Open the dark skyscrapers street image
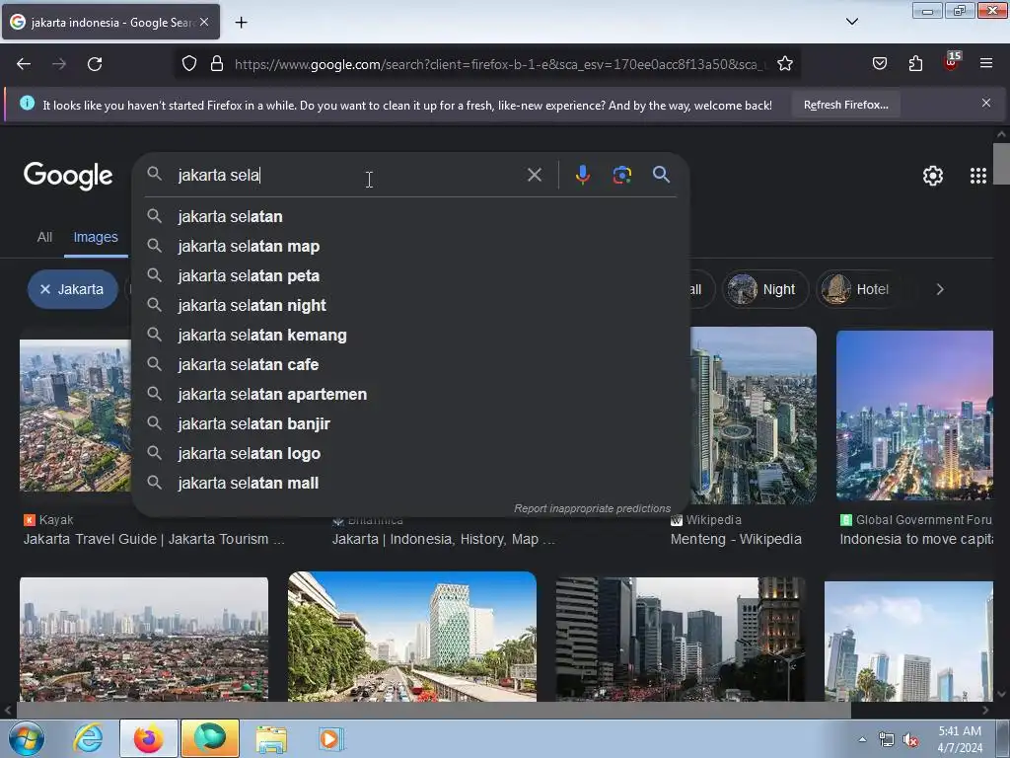The height and width of the screenshot is (758, 1010). 681,639
